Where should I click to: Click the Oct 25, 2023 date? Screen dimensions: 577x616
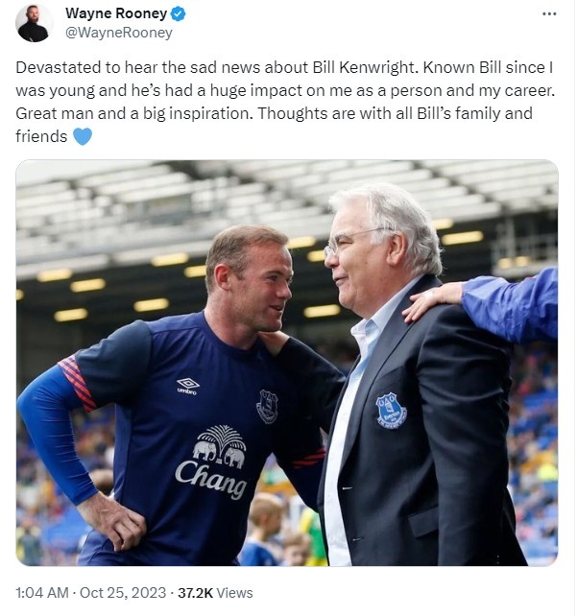coord(123,592)
